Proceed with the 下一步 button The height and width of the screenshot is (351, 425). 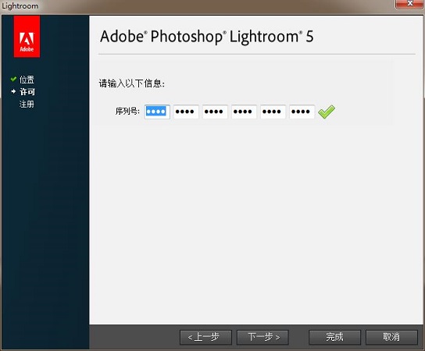(262, 337)
